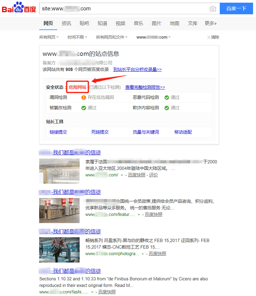Viewport: 256px width, 296px height.
Task: Switch to 贴吧 tab
Action: pyautogui.click(x=84, y=24)
